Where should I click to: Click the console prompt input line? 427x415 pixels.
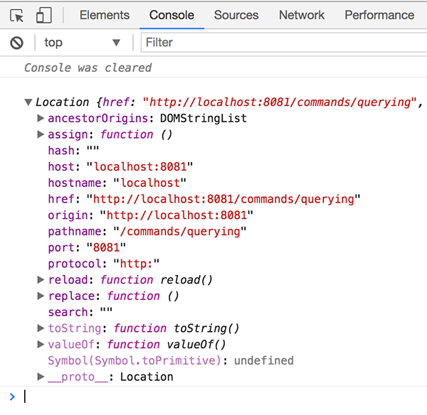coord(213,397)
